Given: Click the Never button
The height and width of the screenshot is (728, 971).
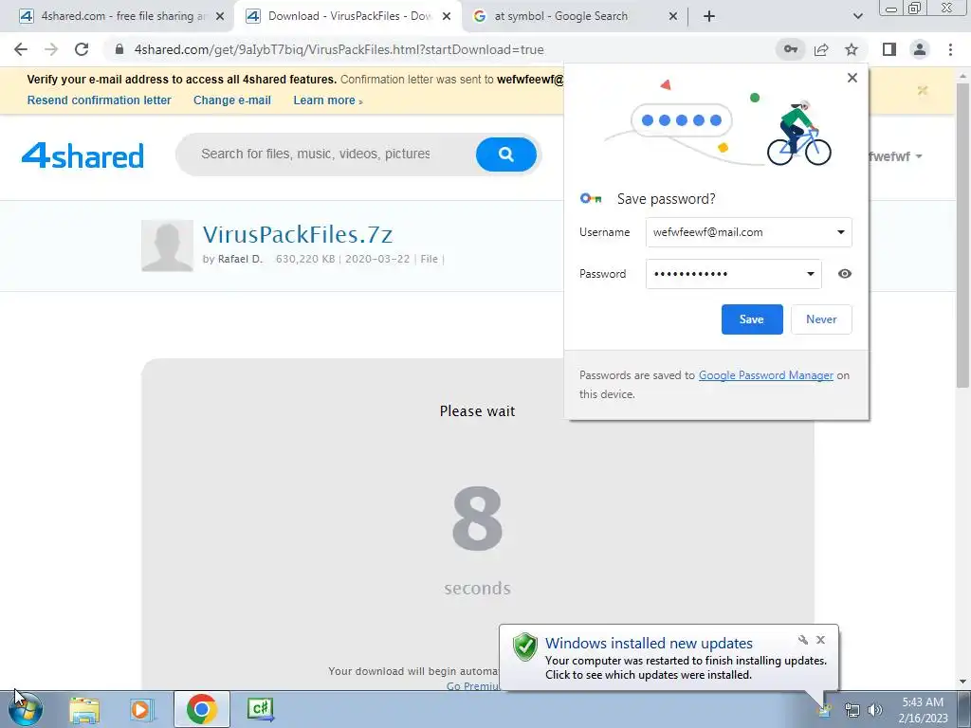Looking at the screenshot, I should (821, 319).
